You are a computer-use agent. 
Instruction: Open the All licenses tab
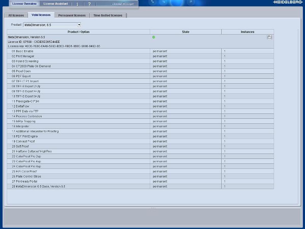coord(16,15)
